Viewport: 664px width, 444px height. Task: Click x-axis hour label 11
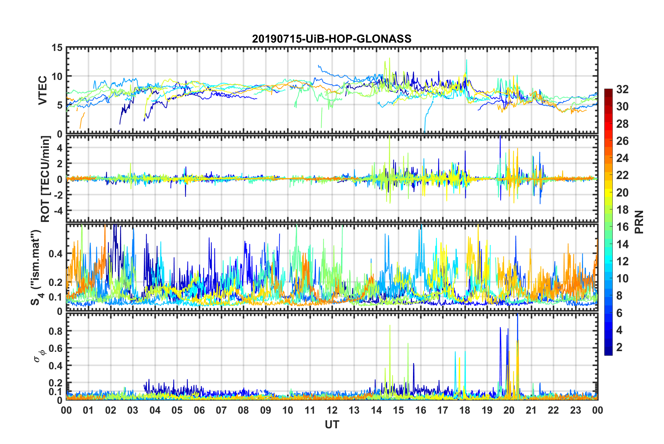point(310,410)
